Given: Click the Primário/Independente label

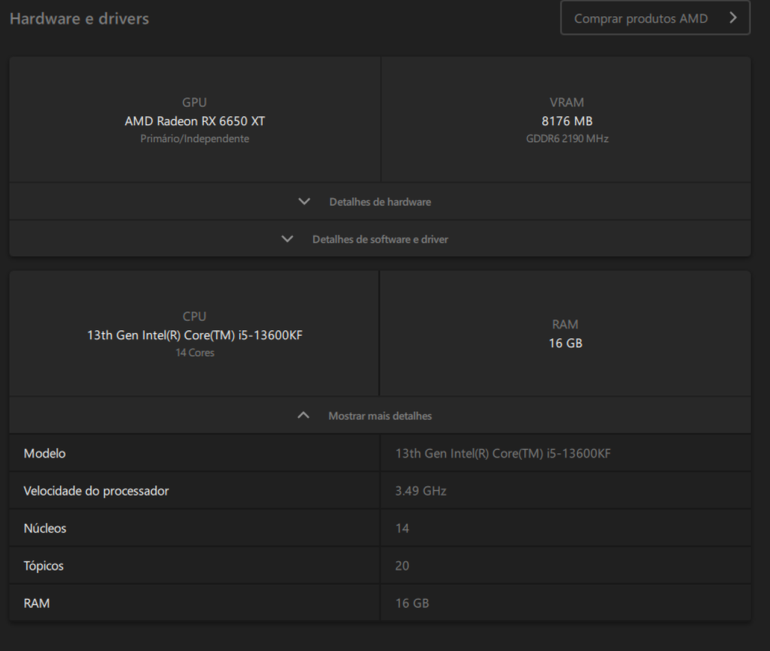Looking at the screenshot, I should 195,139.
